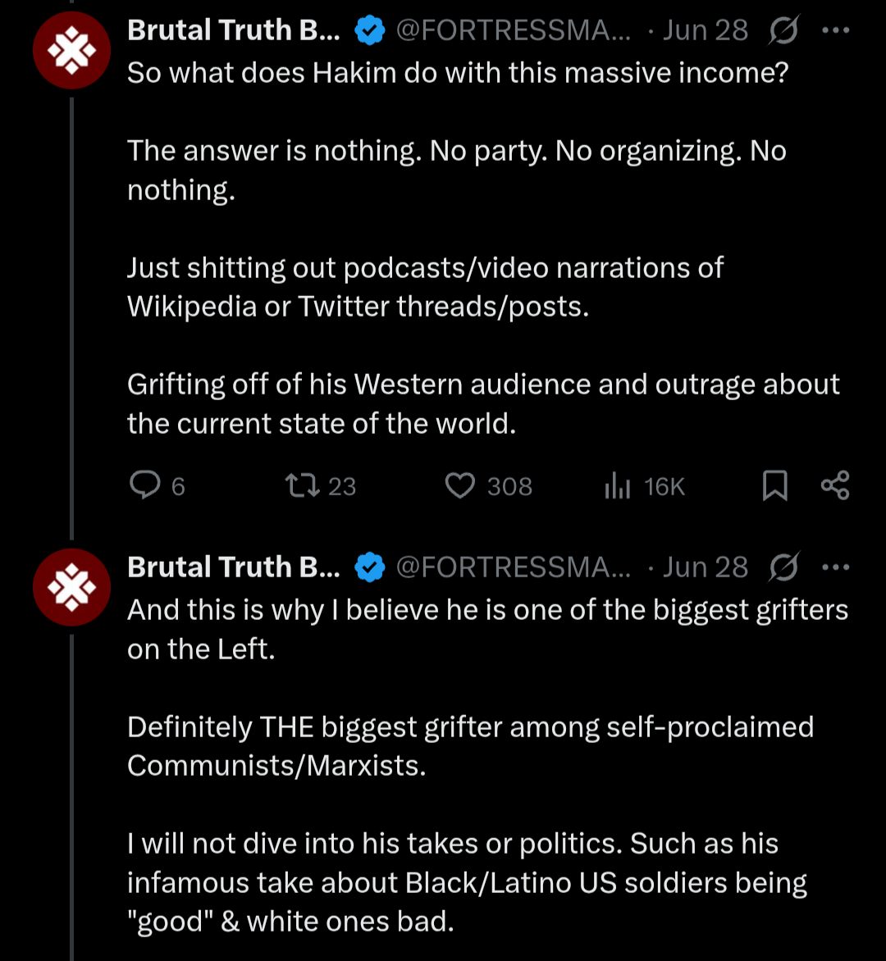Open @FORTRESSMA handle on second tweet

pos(514,567)
